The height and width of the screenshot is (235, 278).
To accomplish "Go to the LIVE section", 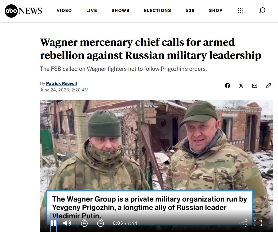I will [92, 11].
